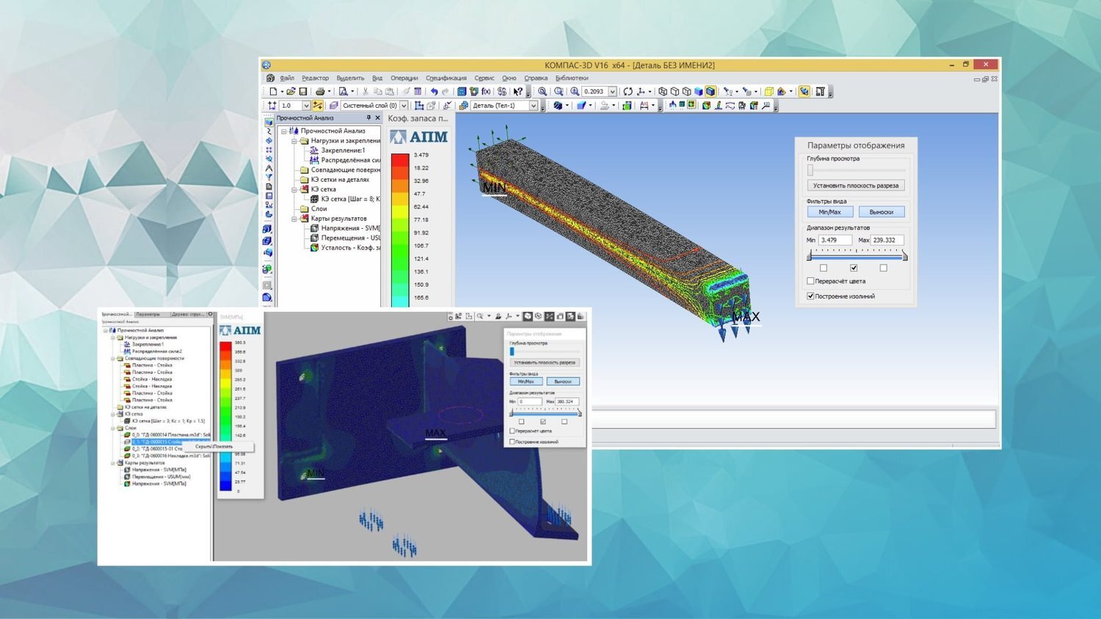The height and width of the screenshot is (619, 1101).
Task: Click the Print icon in the toolbar
Action: coord(320,92)
